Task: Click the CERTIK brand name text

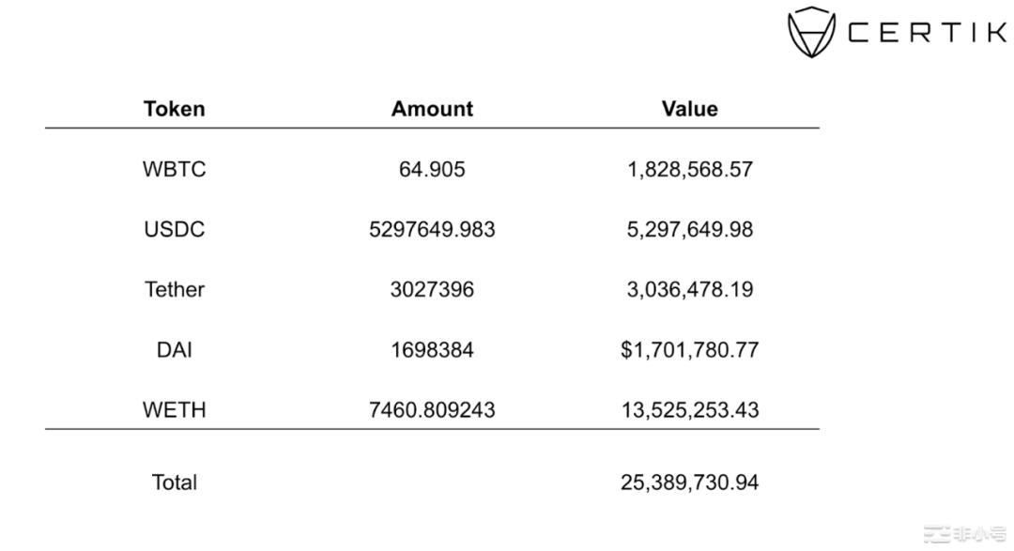Action: [x=926, y=33]
